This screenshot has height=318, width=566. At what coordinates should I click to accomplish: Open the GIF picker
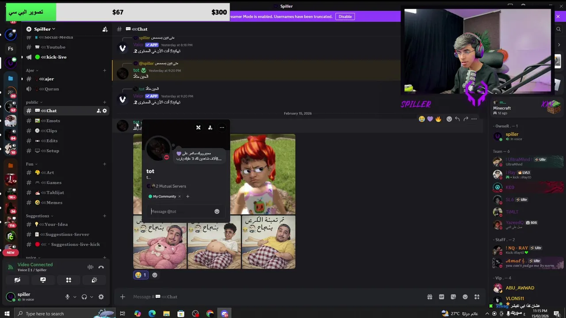pyautogui.click(x=441, y=297)
